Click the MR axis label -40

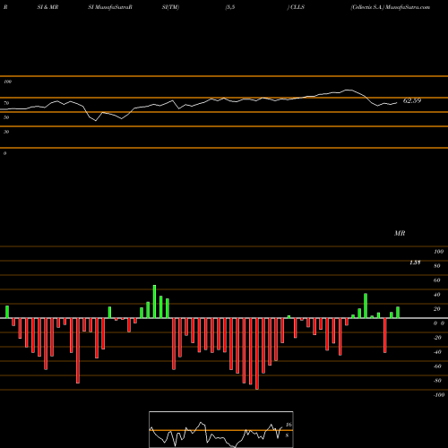[x=437, y=352]
